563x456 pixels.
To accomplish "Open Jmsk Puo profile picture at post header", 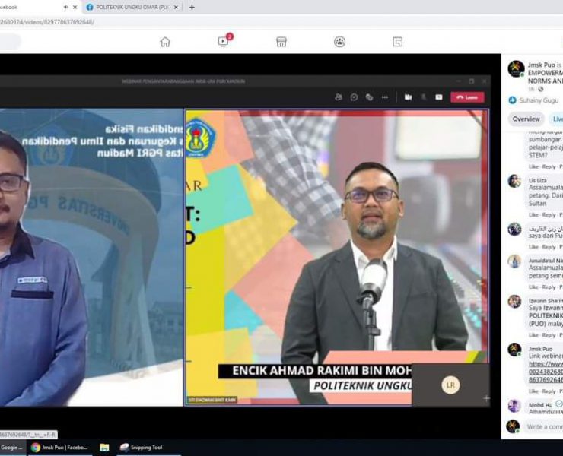I will [x=516, y=69].
